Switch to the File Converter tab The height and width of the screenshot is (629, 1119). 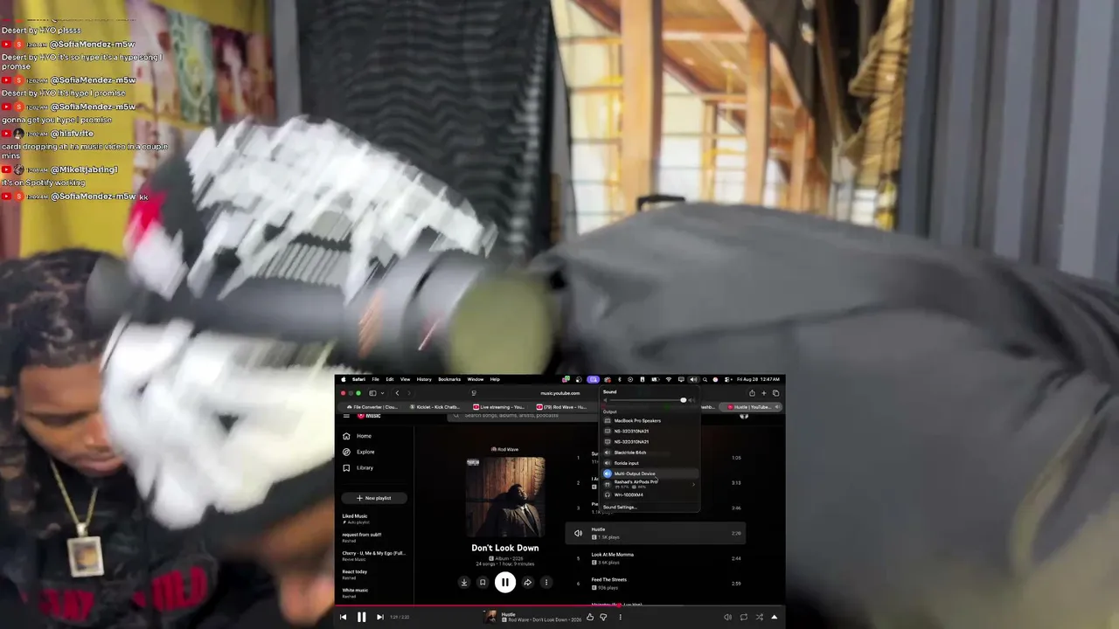372,407
